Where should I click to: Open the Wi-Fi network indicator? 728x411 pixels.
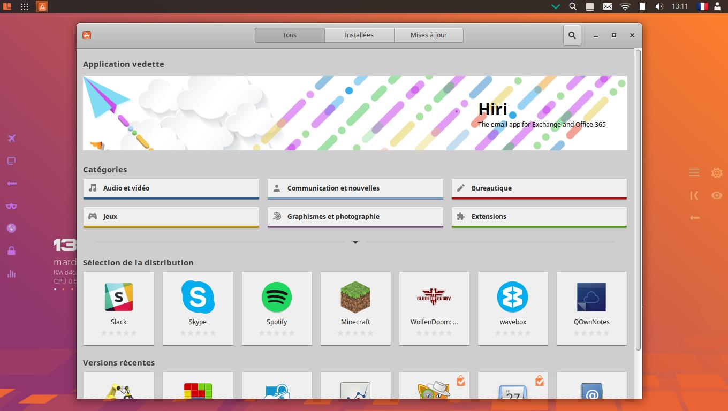click(625, 6)
